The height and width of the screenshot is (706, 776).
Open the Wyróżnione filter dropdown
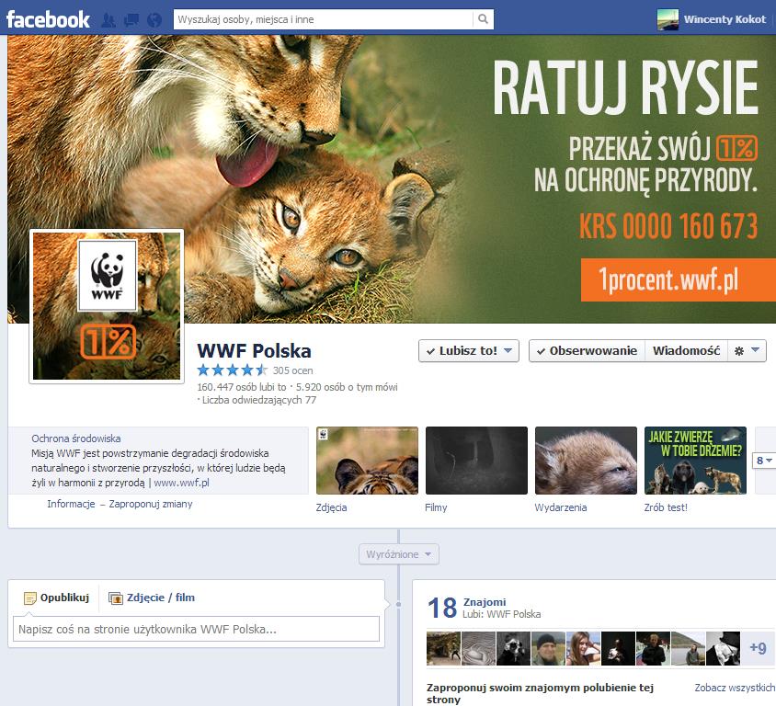(398, 554)
